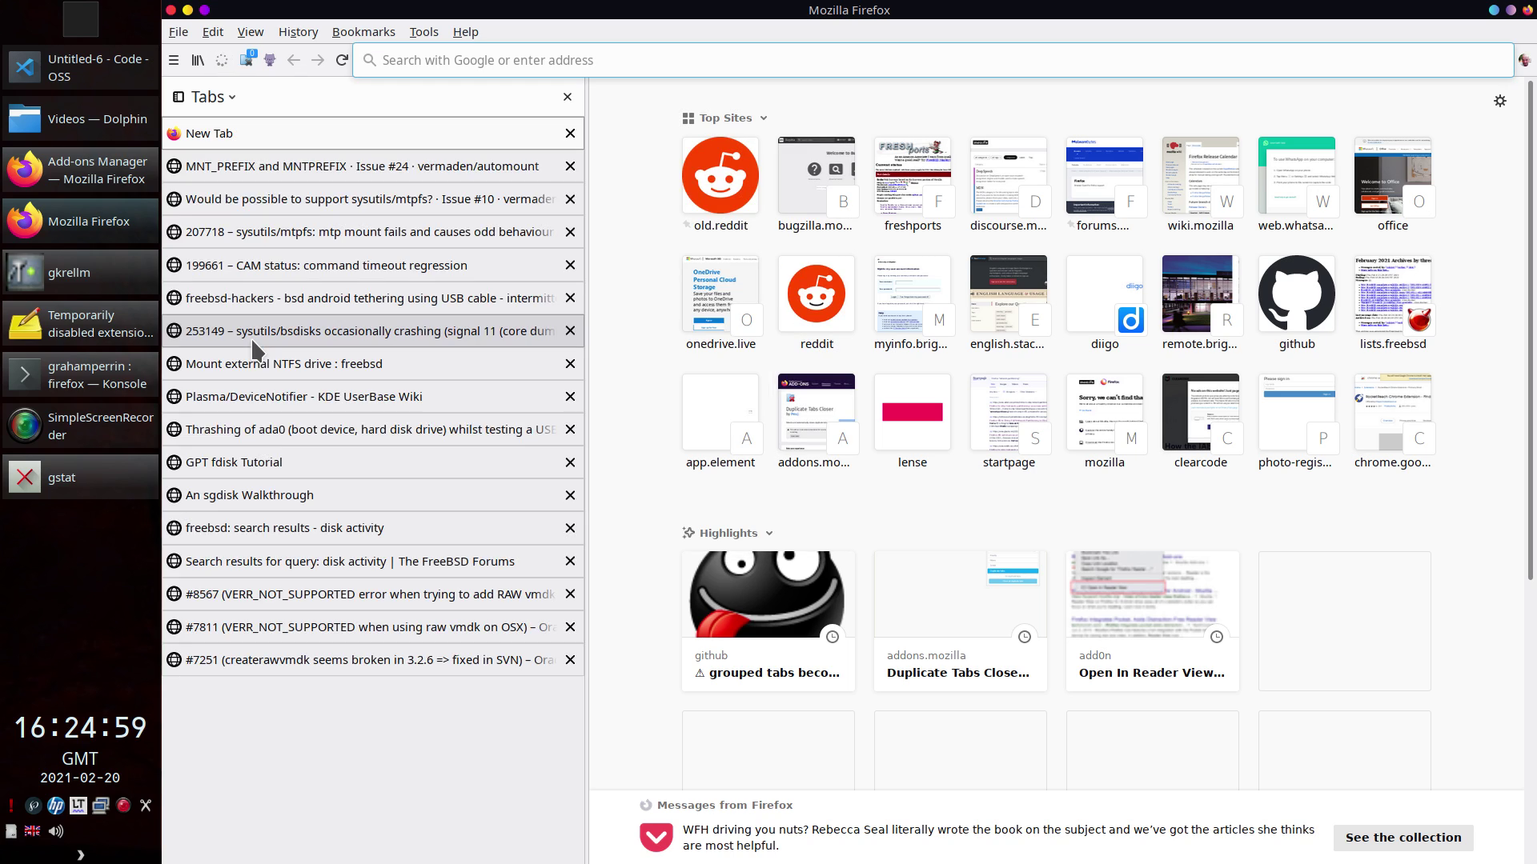
Task: Open the volume speaker tray icon
Action: click(x=56, y=831)
